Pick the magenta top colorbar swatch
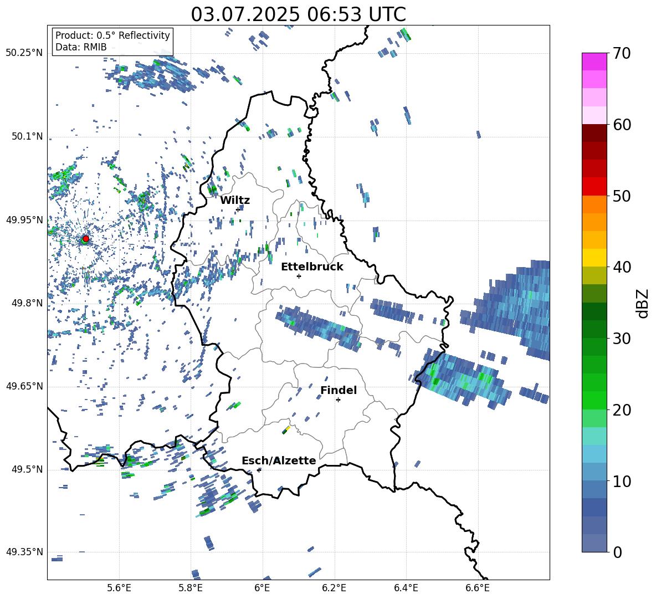 tap(594, 62)
